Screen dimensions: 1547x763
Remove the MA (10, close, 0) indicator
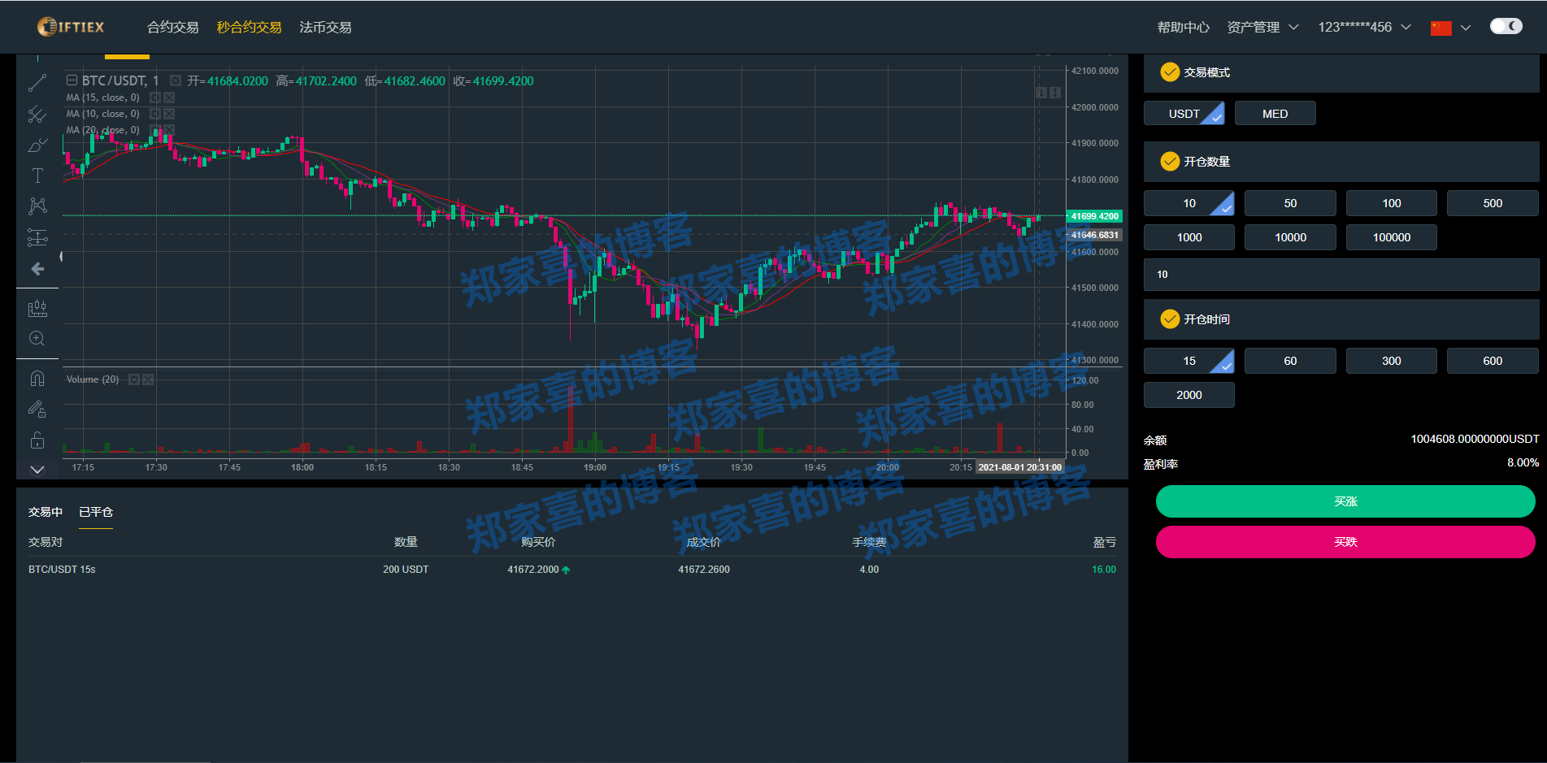tap(169, 113)
